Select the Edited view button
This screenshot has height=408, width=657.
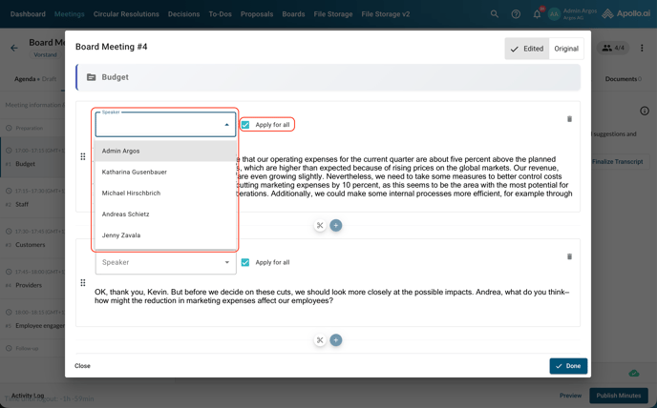tap(527, 49)
